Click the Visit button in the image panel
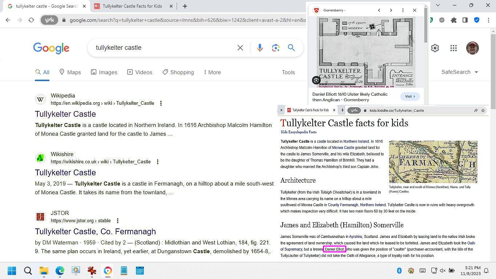This screenshot has width=496, height=279. click(410, 96)
